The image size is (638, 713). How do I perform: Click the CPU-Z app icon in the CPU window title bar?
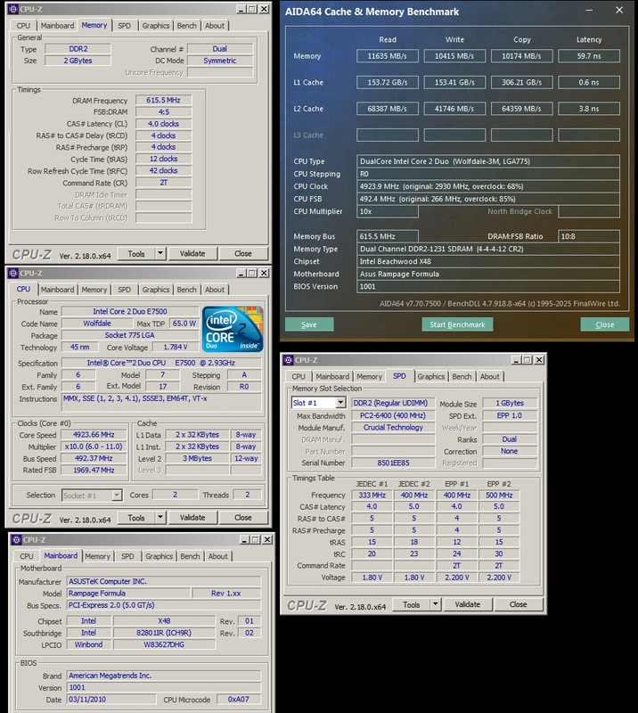click(13, 273)
